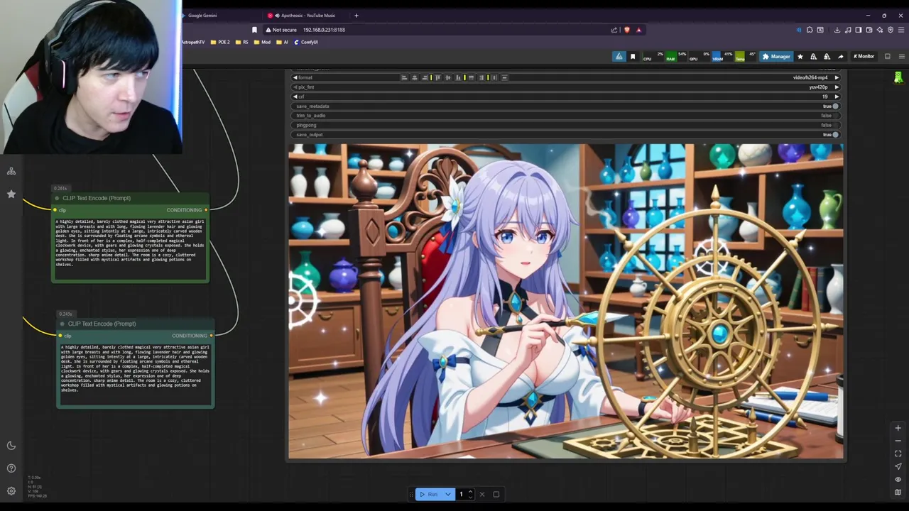Collapse the lower CLIP Text Encode node dot
909x511 pixels.
tap(62, 324)
